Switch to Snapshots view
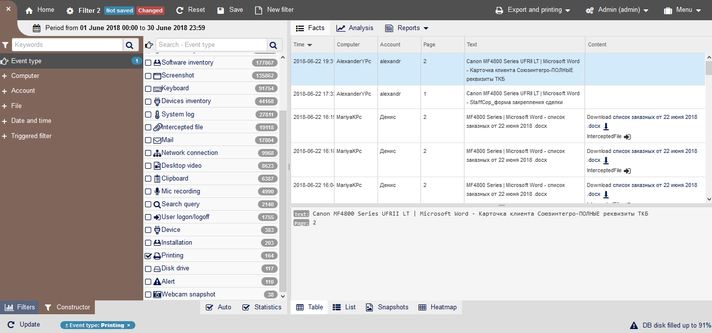This screenshot has width=712, height=333. coord(387,307)
